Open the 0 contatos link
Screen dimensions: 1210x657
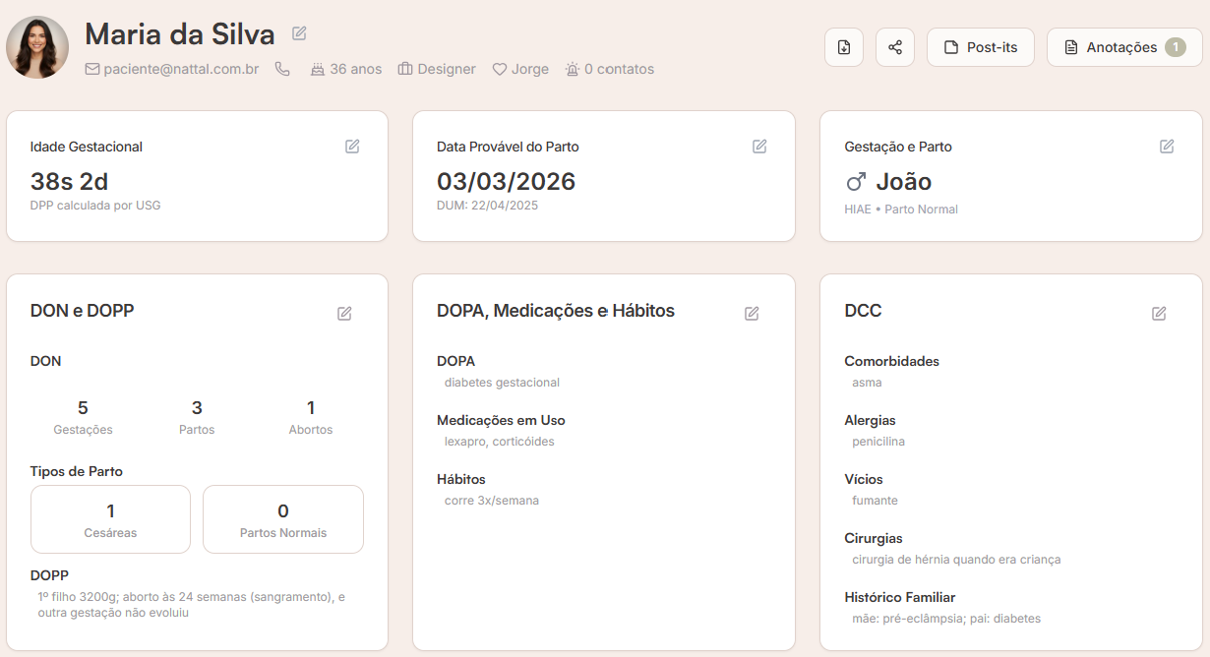(609, 69)
